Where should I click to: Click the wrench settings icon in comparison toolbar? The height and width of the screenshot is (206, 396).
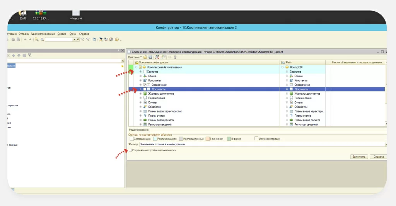click(x=175, y=57)
